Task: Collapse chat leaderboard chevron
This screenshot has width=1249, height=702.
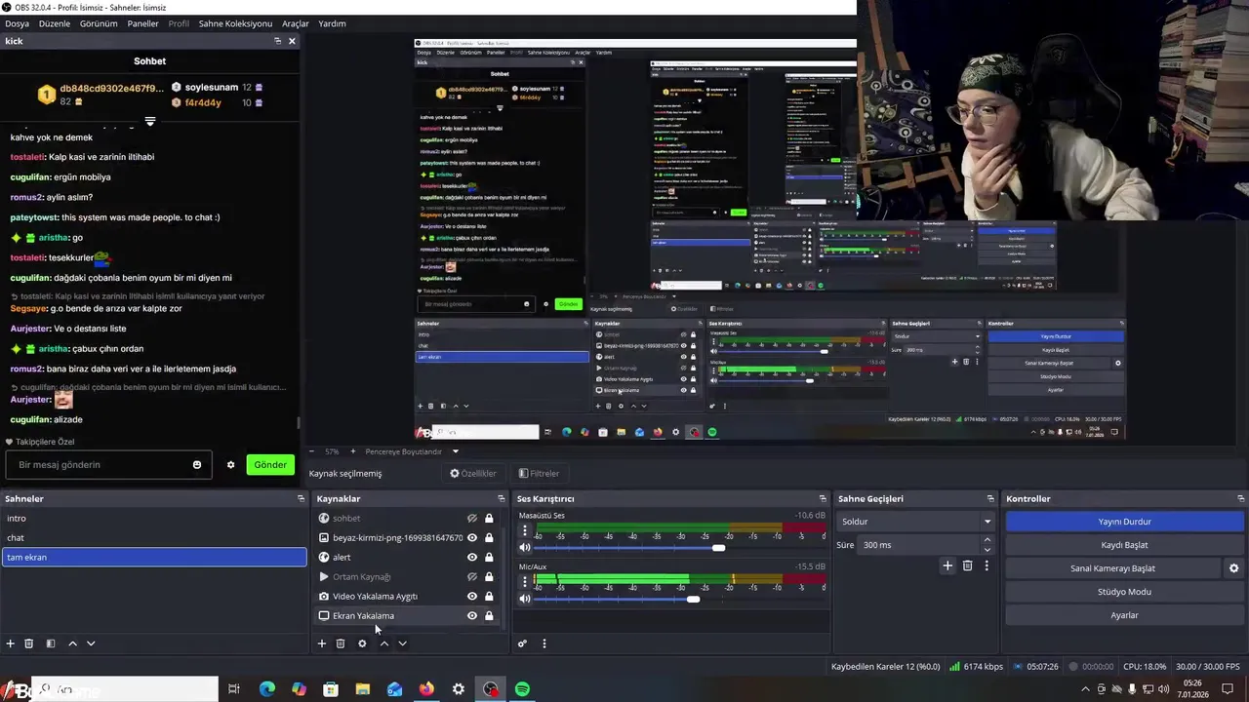Action: click(x=149, y=122)
